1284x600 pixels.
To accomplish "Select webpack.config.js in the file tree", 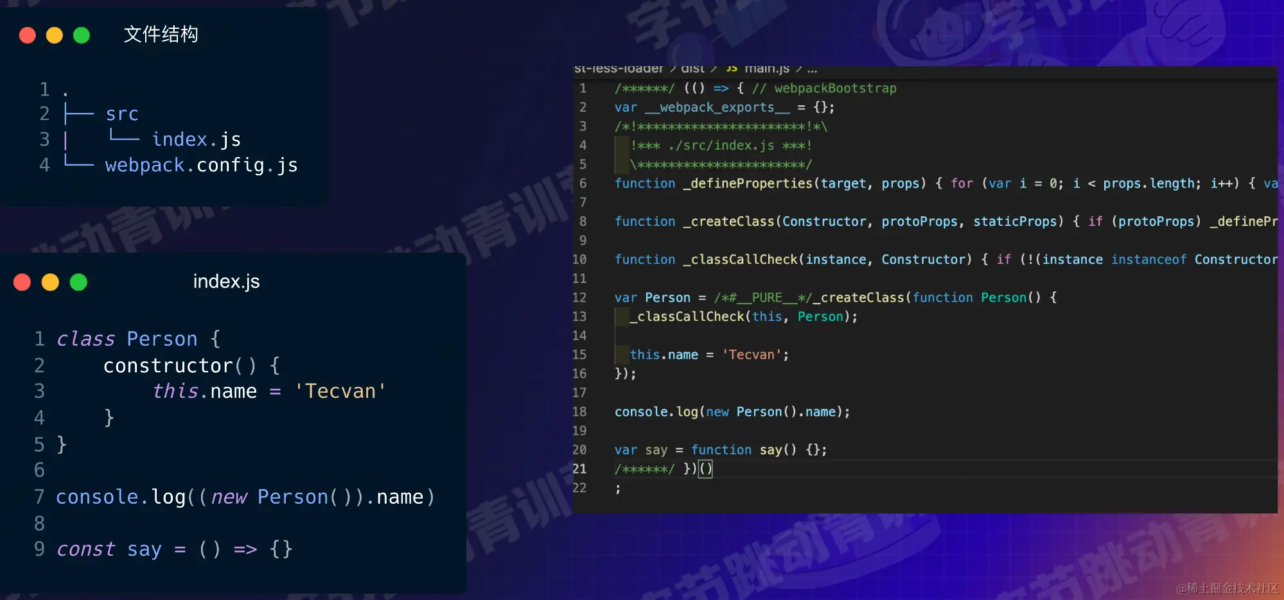I will tap(202, 166).
